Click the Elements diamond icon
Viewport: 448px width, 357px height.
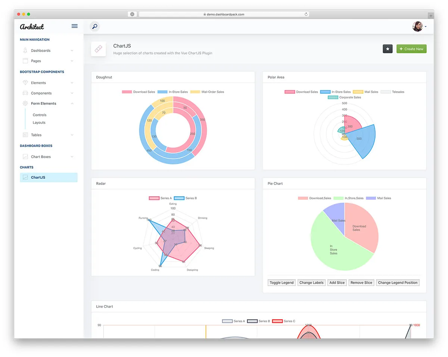coord(25,83)
